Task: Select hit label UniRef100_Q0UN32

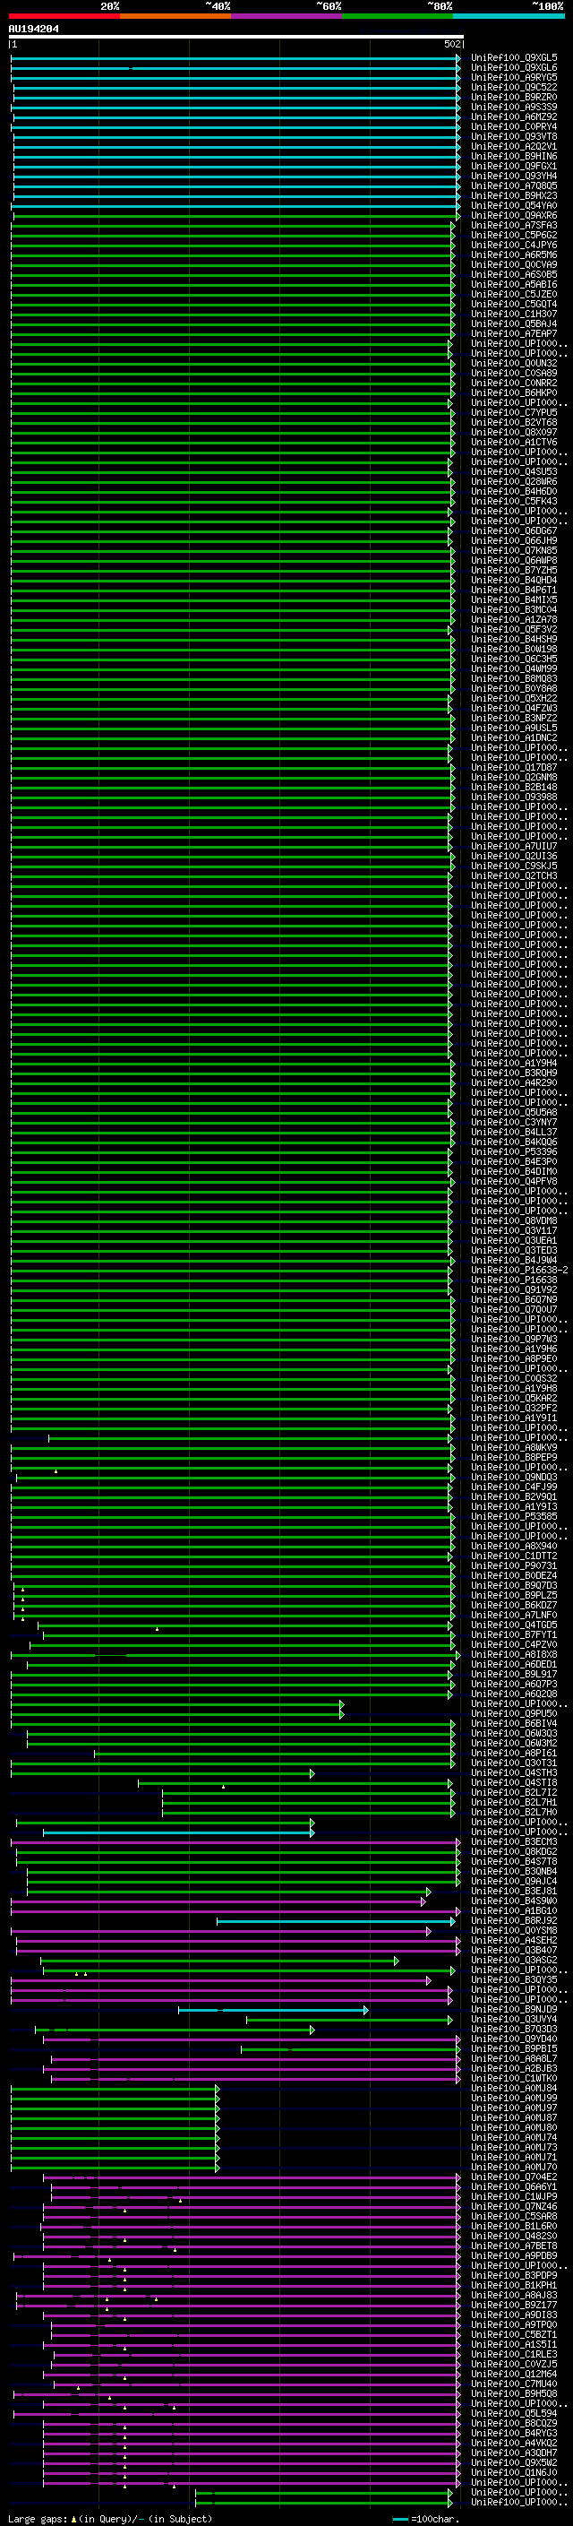Action: click(514, 364)
